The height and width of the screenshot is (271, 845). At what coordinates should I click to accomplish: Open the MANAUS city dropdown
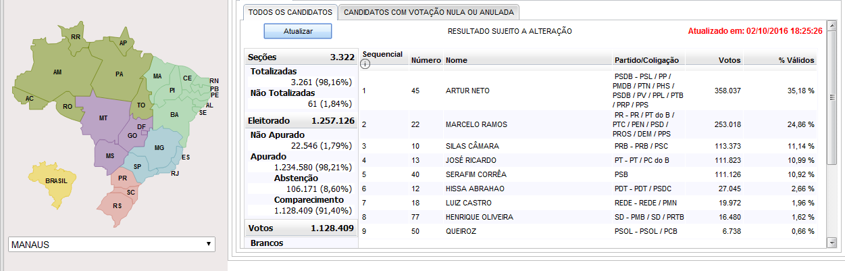click(111, 244)
